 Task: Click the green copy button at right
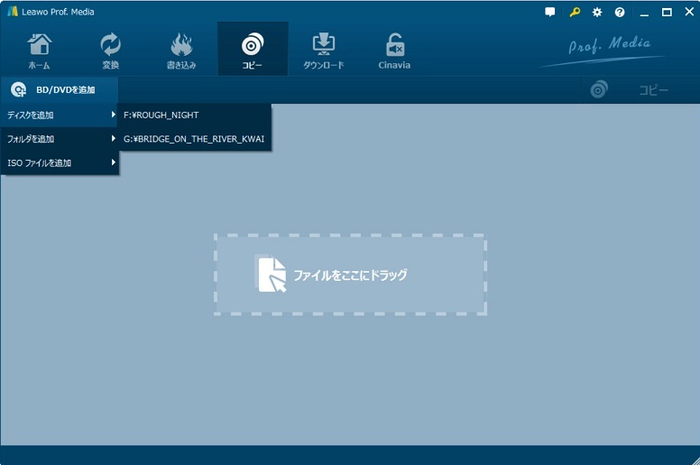631,90
